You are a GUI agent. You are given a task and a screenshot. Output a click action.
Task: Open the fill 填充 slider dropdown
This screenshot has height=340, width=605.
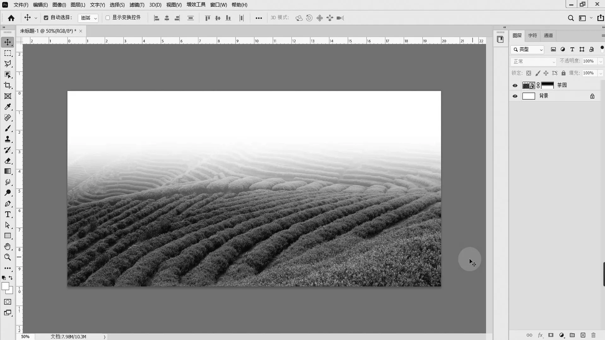601,73
